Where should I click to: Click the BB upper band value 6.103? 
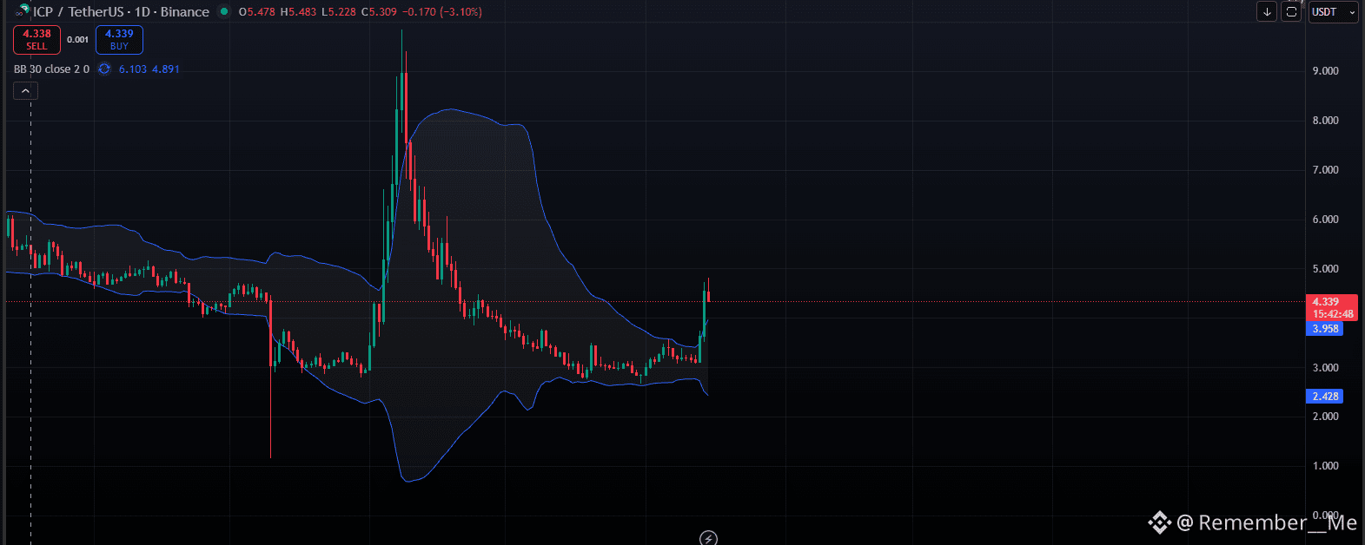tap(133, 69)
